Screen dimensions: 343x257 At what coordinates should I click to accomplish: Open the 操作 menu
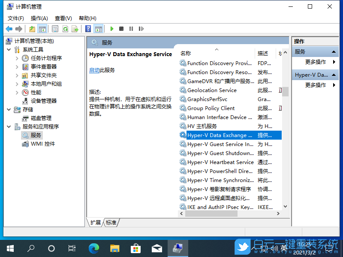click(39, 18)
